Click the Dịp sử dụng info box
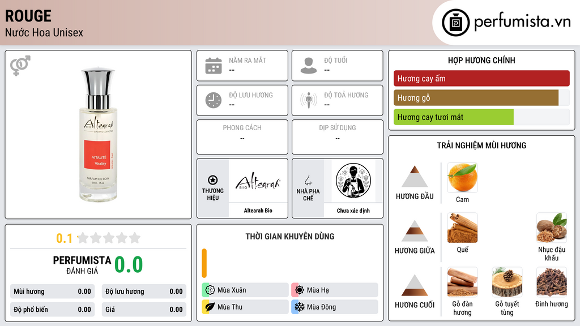580x326 pixels. 338,137
